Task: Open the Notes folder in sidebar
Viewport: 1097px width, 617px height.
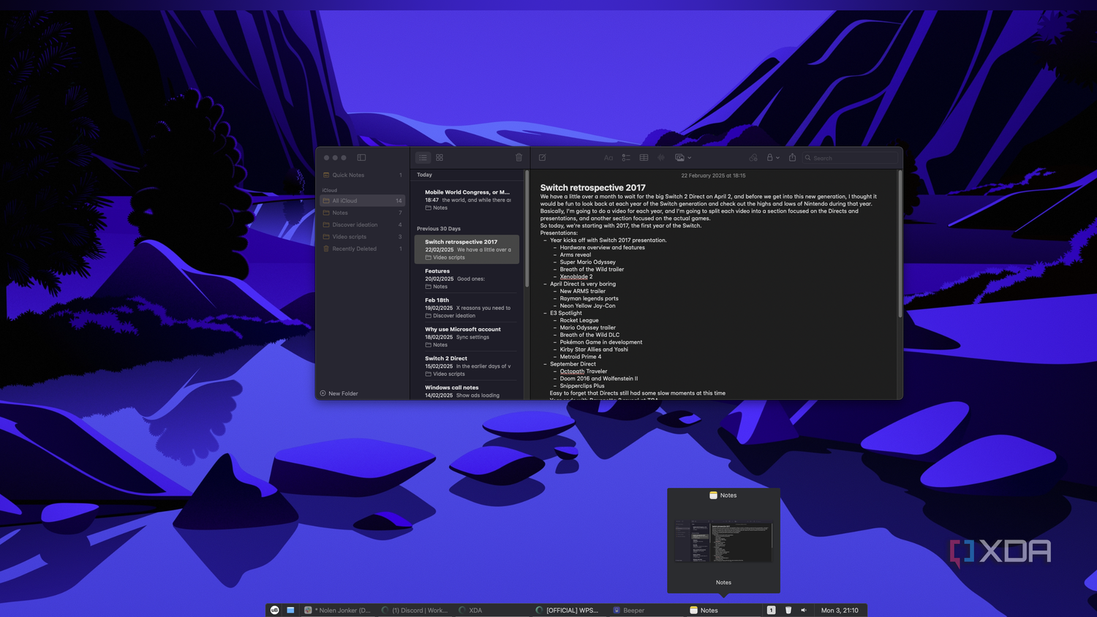Action: [362, 213]
